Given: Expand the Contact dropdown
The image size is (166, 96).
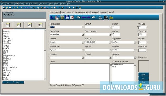Looking at the screenshot, I should click(110, 27).
